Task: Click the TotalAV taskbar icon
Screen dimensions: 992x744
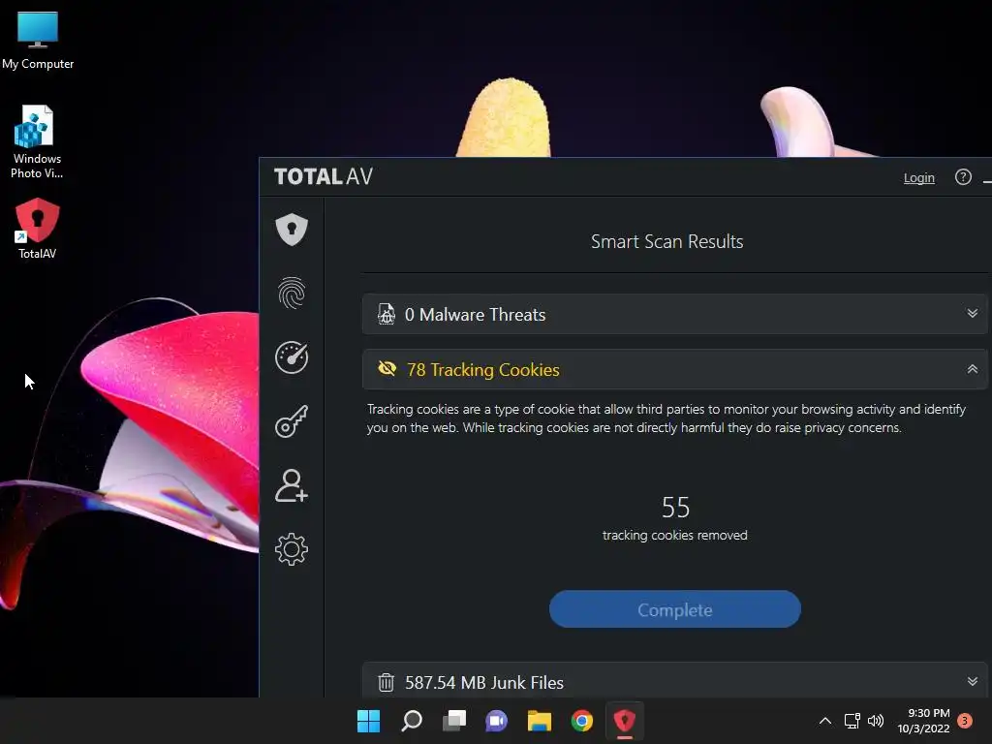Action: pyautogui.click(x=625, y=721)
